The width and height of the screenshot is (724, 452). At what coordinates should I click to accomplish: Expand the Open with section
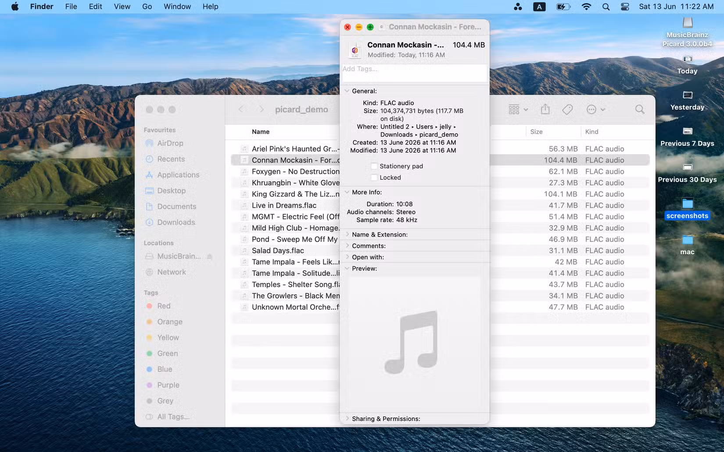coord(347,257)
